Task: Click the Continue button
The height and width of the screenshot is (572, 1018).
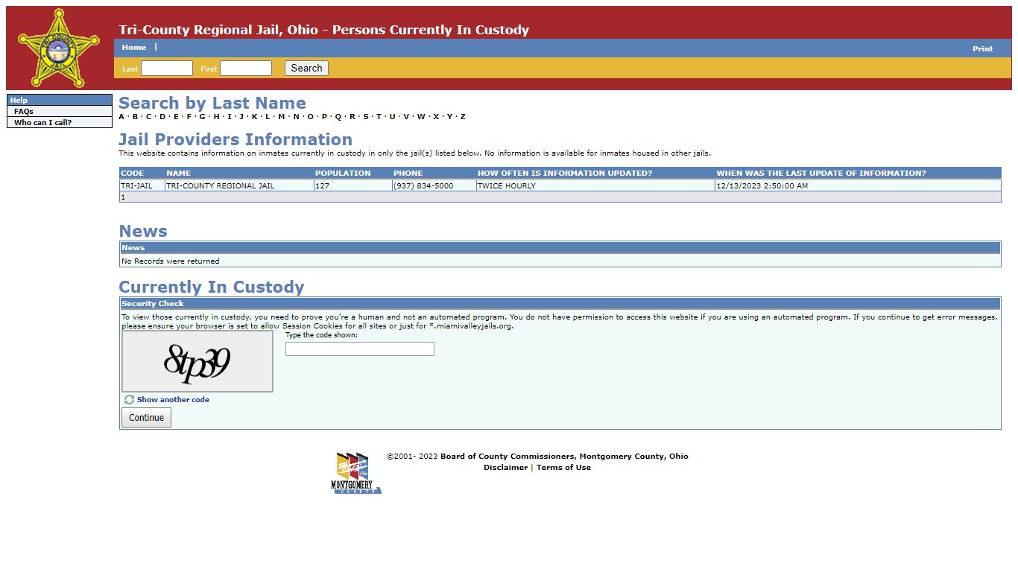Action: coord(146,418)
